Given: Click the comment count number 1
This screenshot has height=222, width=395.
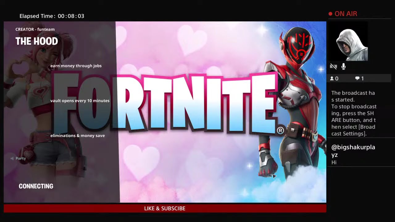Looking at the screenshot, I should point(362,79).
